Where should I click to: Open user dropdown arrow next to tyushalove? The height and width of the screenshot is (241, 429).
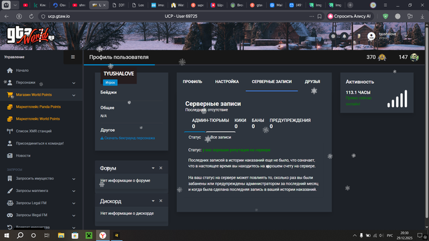[406, 36]
